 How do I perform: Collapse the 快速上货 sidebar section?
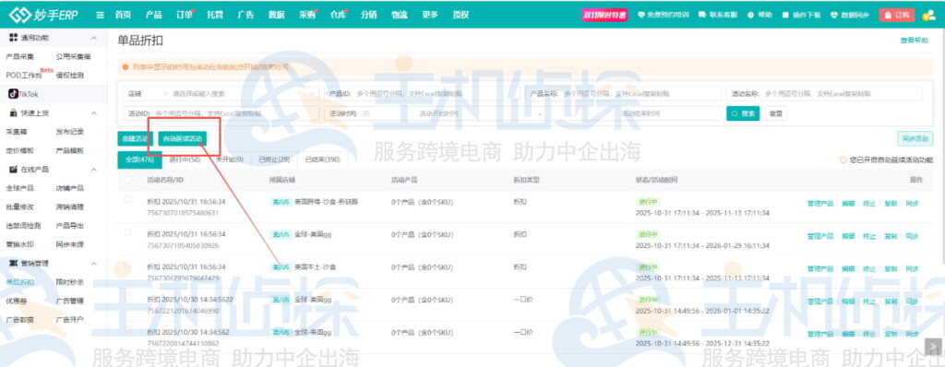(94, 112)
